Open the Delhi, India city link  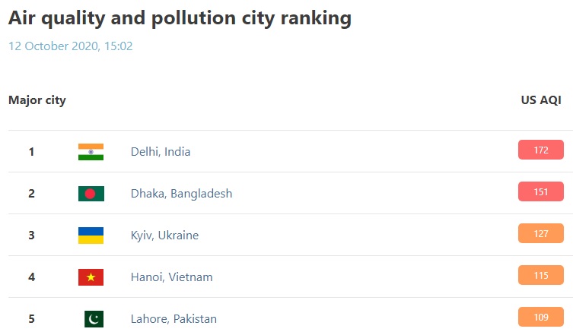click(161, 152)
